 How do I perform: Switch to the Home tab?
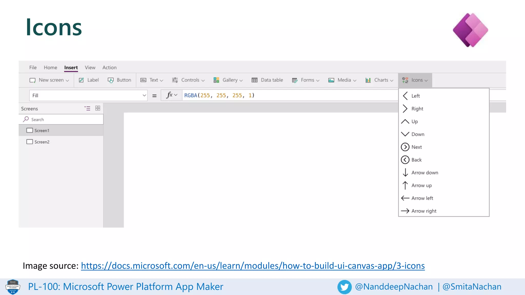(51, 67)
